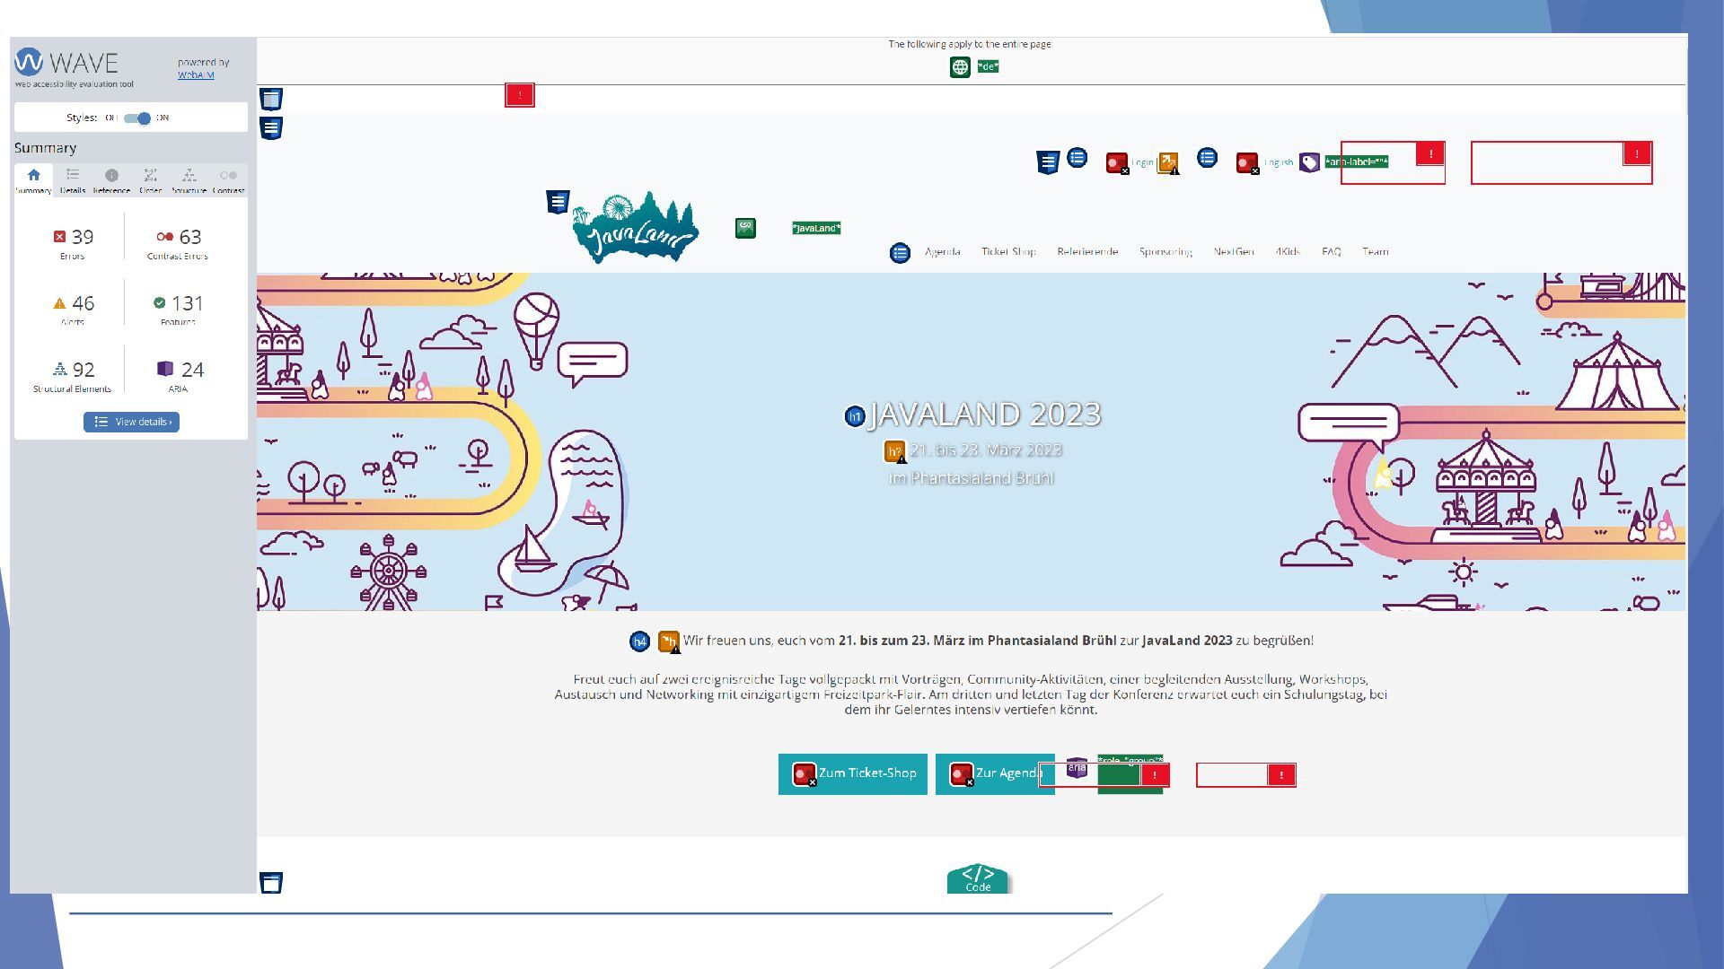Open the 4Kids menu item
Viewport: 1724px width, 969px height.
(x=1288, y=252)
